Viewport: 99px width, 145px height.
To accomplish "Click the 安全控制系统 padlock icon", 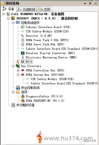I will [x=18, y=88].
